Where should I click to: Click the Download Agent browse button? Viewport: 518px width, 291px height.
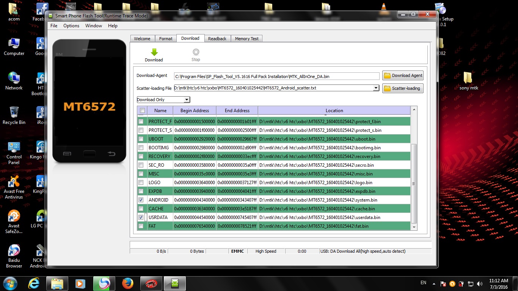(x=403, y=75)
